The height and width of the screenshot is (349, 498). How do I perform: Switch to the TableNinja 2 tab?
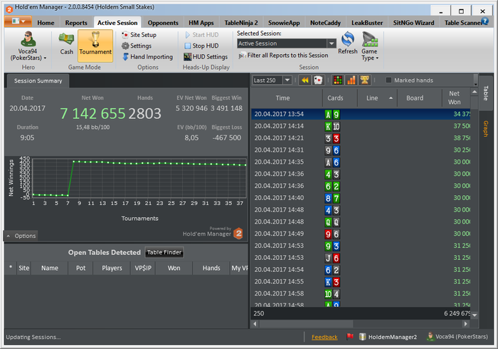pyautogui.click(x=241, y=23)
